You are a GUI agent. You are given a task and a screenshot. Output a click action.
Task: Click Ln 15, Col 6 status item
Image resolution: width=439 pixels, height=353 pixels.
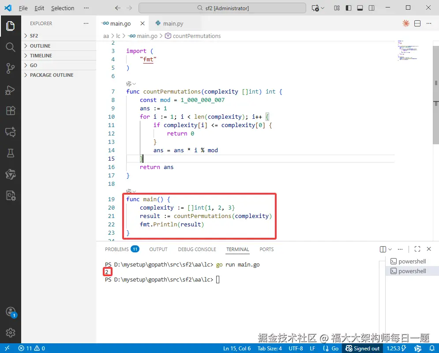pyautogui.click(x=236, y=348)
